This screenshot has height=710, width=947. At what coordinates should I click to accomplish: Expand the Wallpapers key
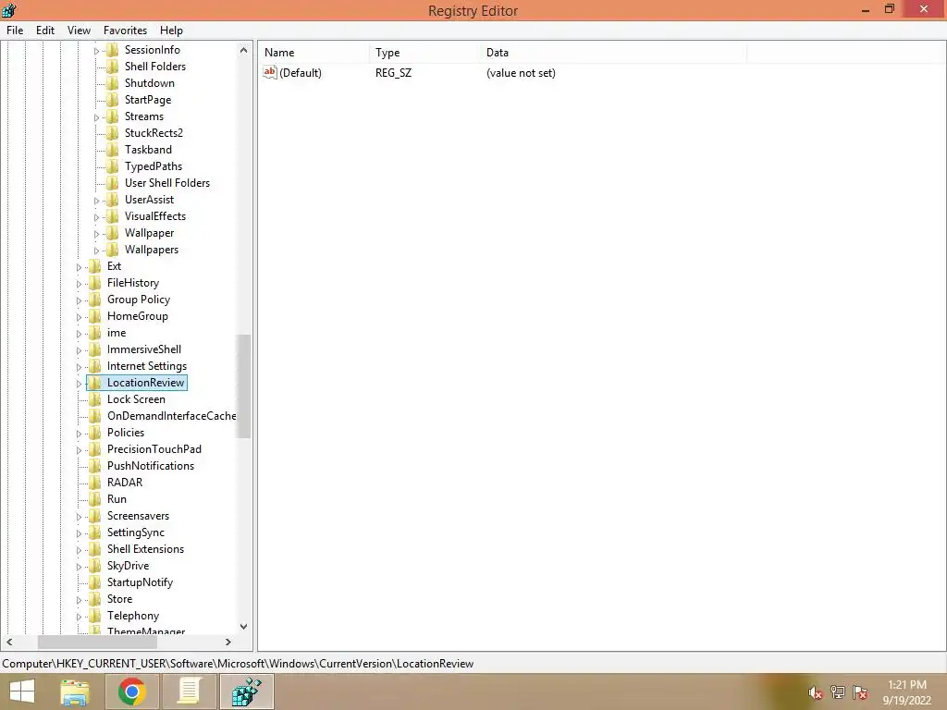click(x=96, y=250)
